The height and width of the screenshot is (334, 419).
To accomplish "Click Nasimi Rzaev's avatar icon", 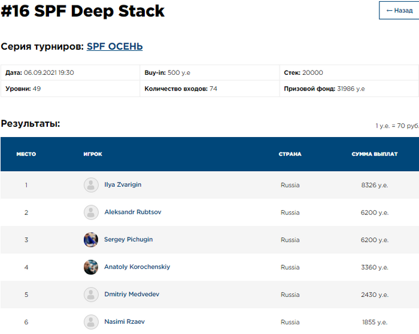I will (x=91, y=322).
